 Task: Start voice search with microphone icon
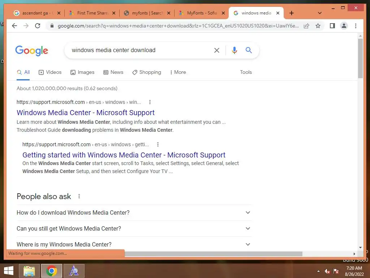coord(234,50)
